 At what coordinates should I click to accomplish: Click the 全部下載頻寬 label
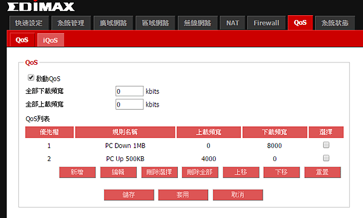coord(44,91)
